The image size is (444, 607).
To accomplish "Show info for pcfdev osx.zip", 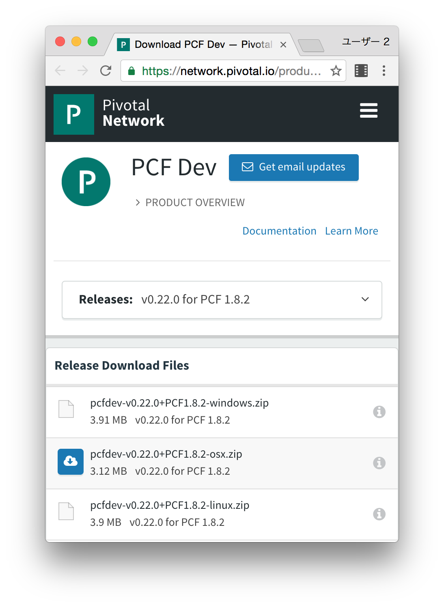I will [379, 463].
